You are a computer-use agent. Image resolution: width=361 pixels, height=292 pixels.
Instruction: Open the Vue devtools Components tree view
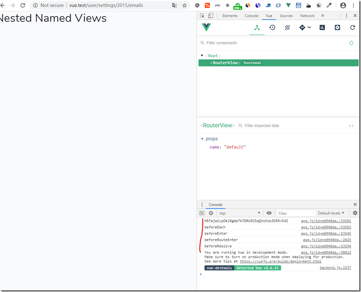(257, 28)
